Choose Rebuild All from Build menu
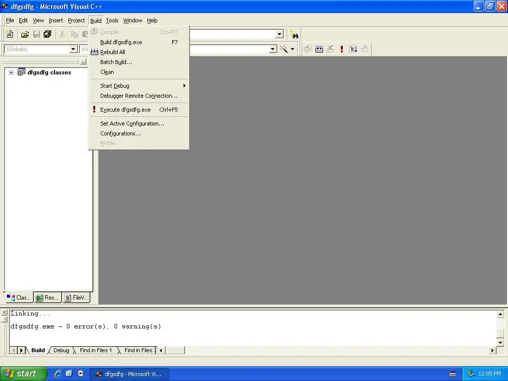Image resolution: width=508 pixels, height=381 pixels. pyautogui.click(x=139, y=52)
